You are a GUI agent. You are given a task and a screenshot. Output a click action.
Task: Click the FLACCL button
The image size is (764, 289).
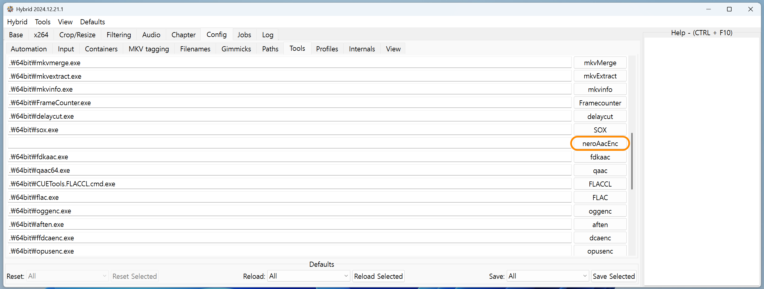[x=600, y=184]
